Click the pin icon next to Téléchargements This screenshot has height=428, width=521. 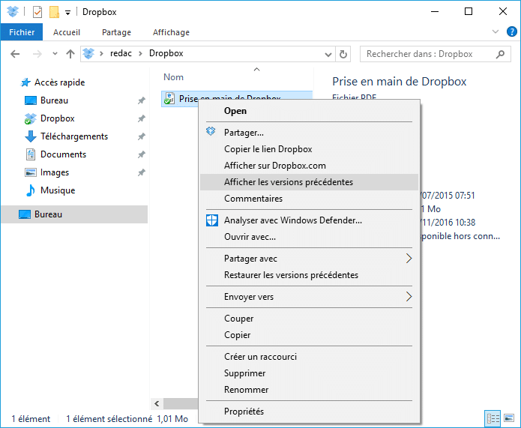[142, 136]
